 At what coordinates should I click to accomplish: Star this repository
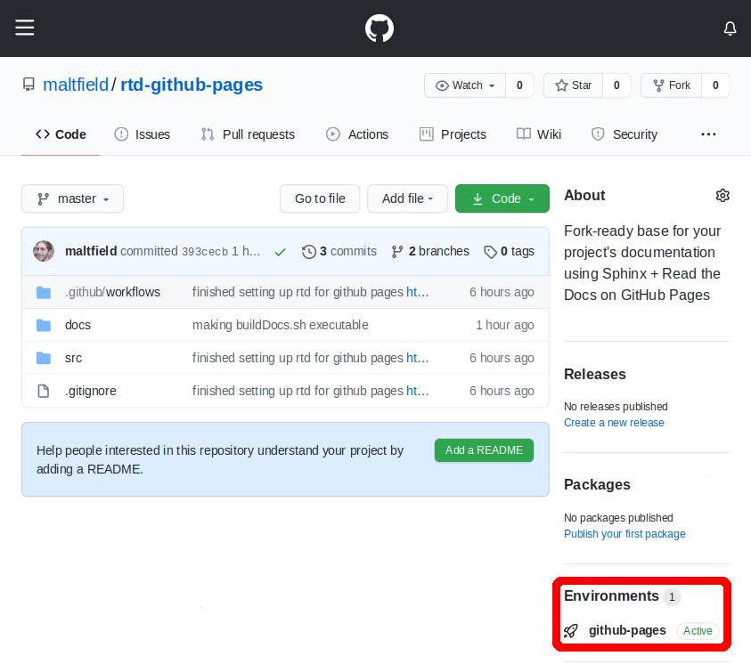(574, 85)
